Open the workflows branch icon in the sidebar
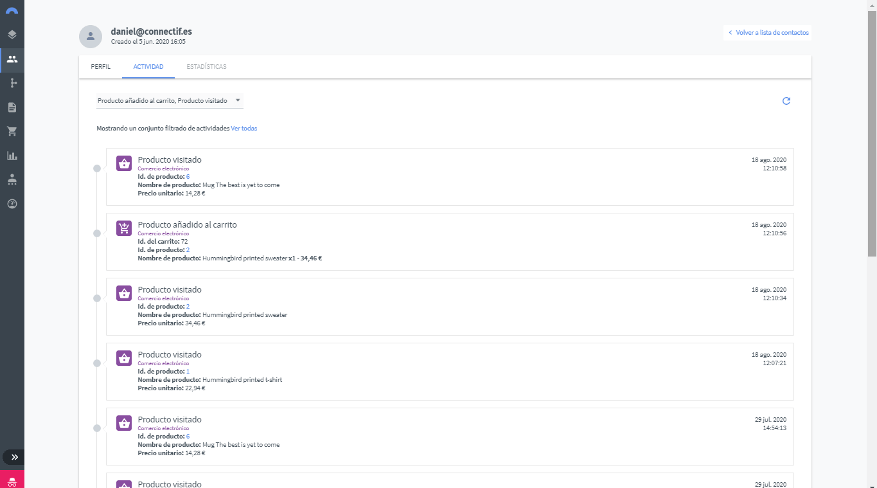 point(12,83)
